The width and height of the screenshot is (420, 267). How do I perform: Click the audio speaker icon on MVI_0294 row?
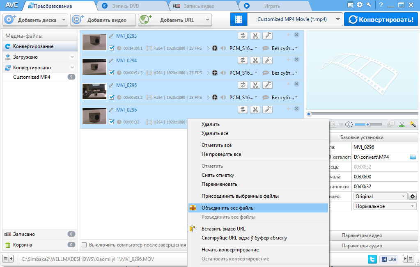pyautogui.click(x=223, y=73)
